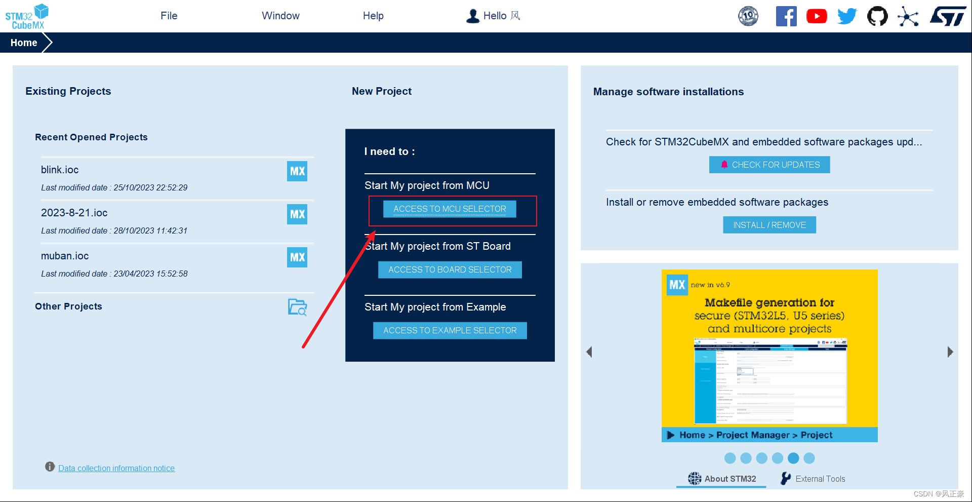Click Access to MCU Selector button

[450, 209]
